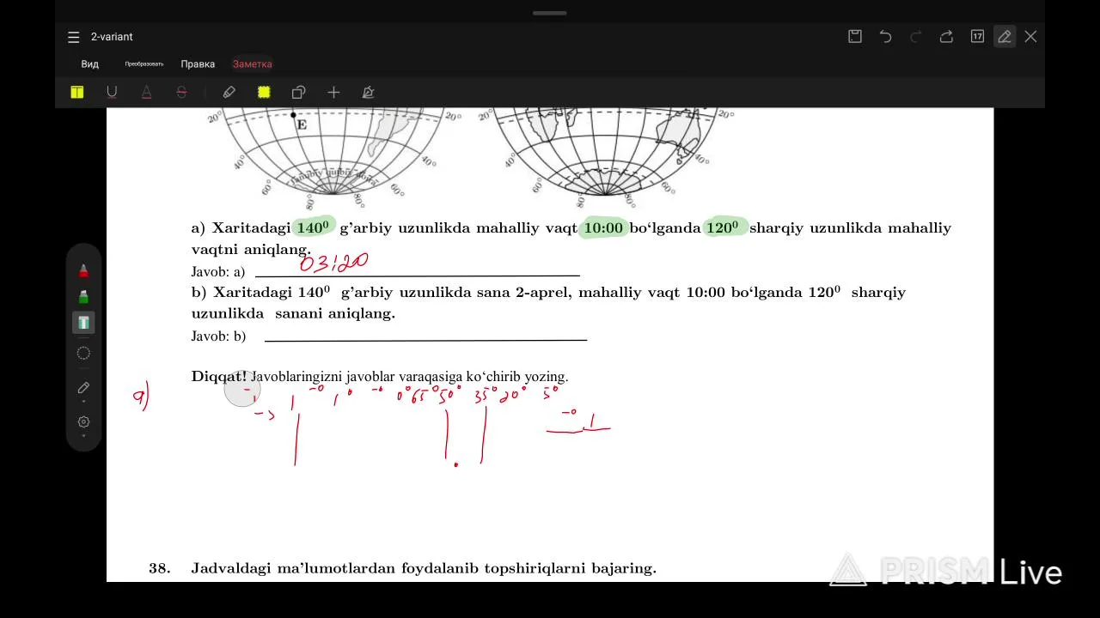Viewport: 1100px width, 618px height.
Task: Open the Преобразовать tab
Action: click(x=144, y=64)
